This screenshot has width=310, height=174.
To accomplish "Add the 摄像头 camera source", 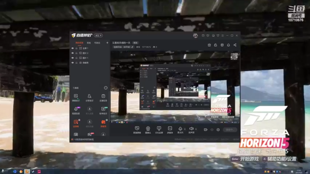I will [148, 130].
